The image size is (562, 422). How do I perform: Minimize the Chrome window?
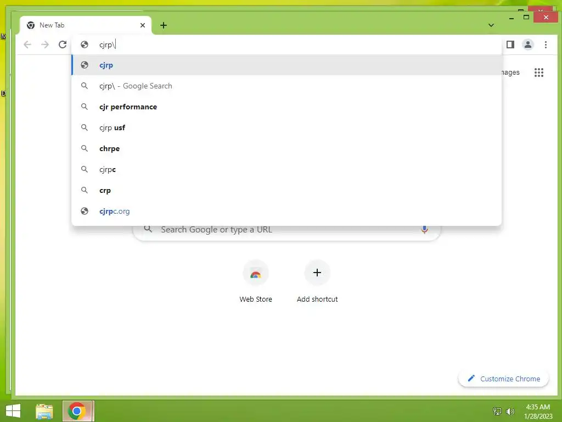[x=512, y=18]
